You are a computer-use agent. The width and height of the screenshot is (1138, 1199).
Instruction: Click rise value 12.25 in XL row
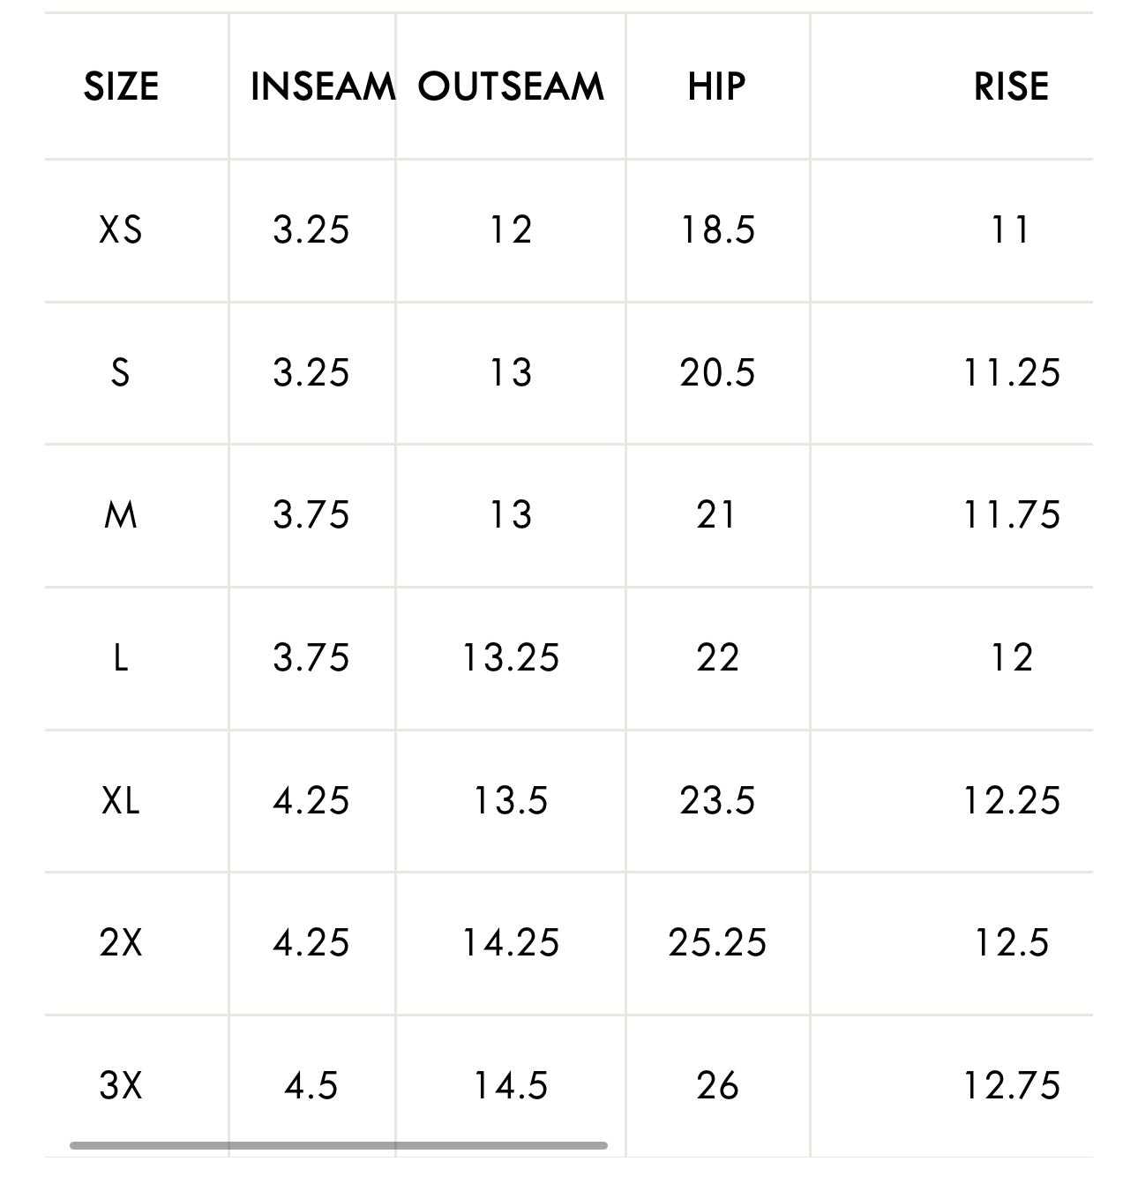tap(1011, 801)
